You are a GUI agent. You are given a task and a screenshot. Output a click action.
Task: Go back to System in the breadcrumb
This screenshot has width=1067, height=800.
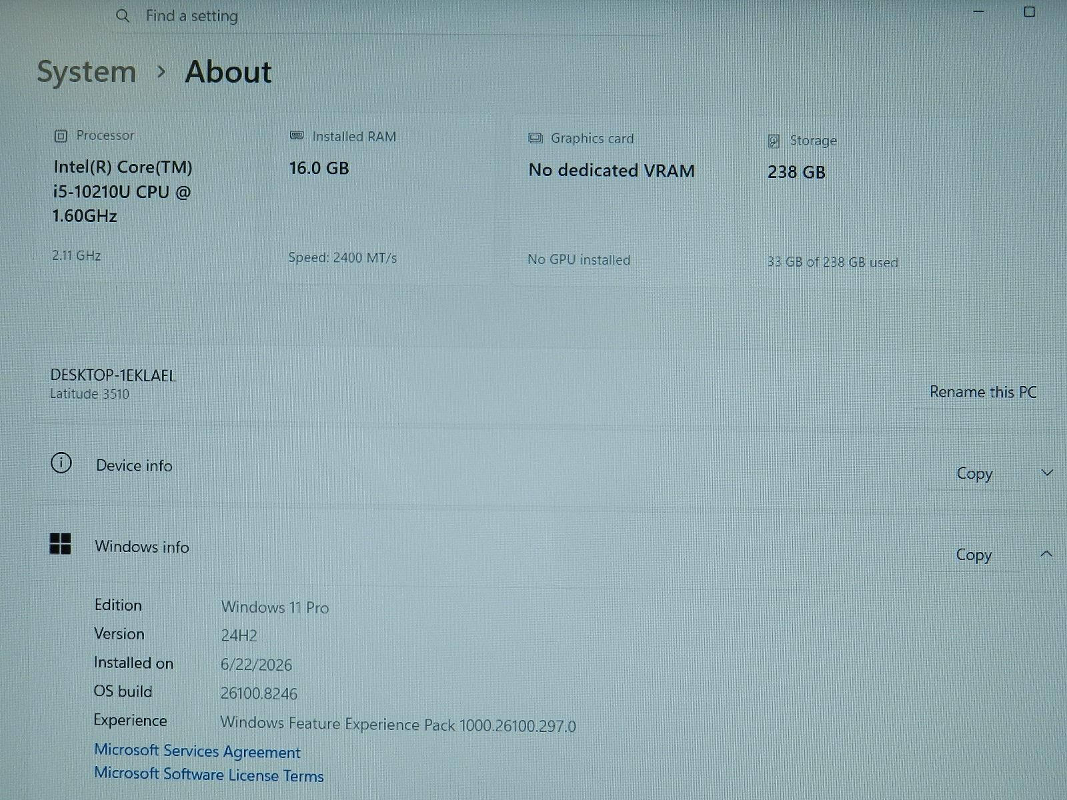click(x=87, y=72)
